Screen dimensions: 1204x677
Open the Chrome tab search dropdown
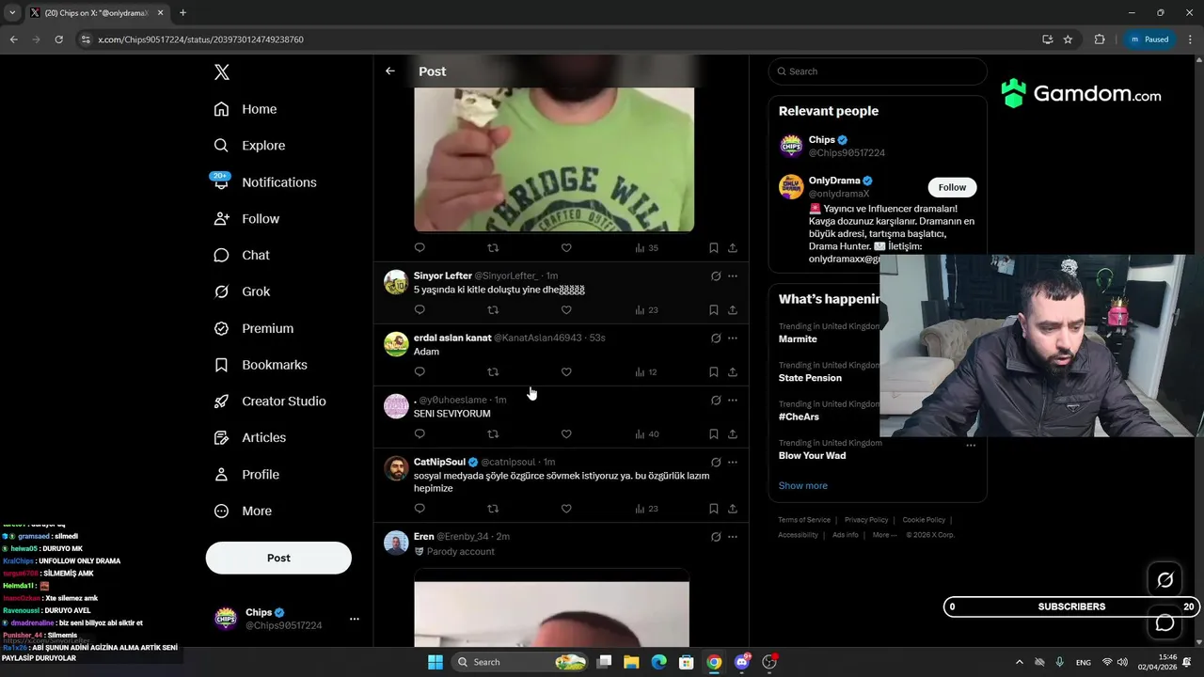pyautogui.click(x=12, y=13)
